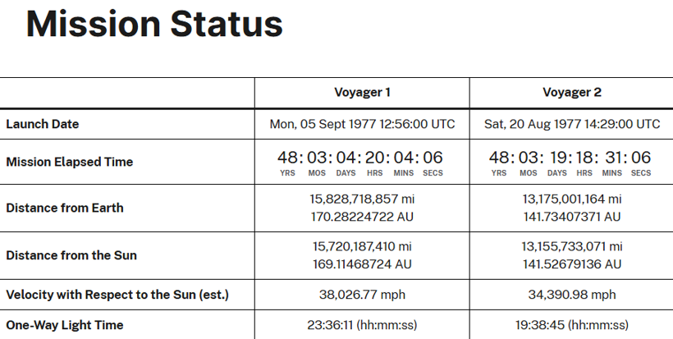Click the Mission Status heading
The image size is (673, 339).
(154, 26)
